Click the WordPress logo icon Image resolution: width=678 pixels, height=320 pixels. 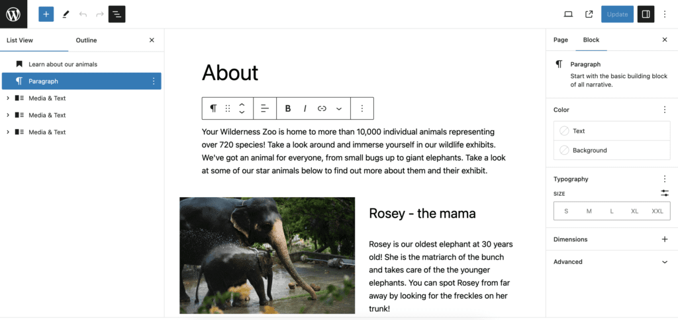pos(13,14)
